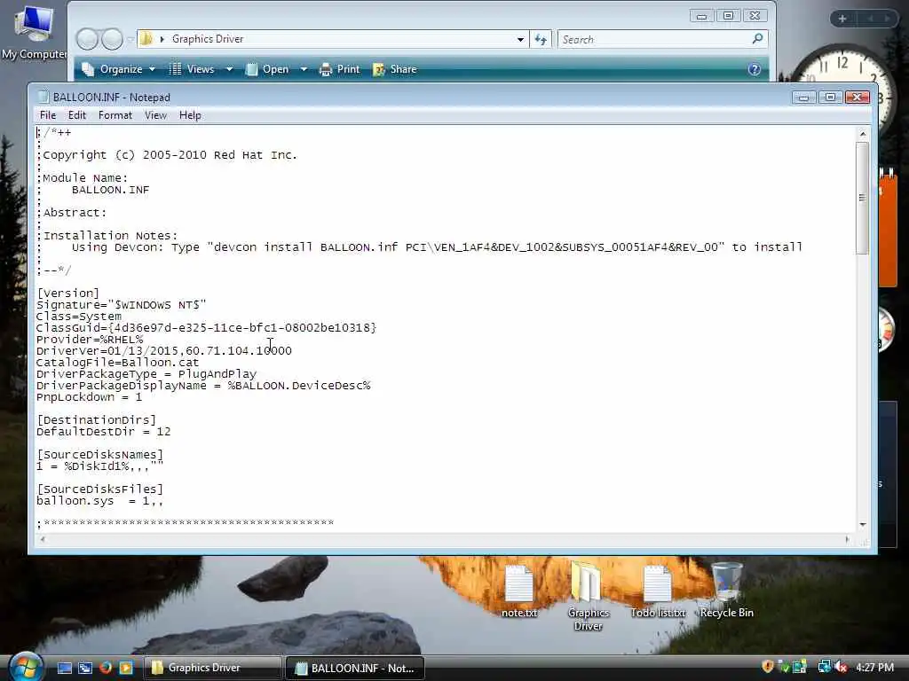Click the Explorer help question mark icon

pyautogui.click(x=754, y=69)
